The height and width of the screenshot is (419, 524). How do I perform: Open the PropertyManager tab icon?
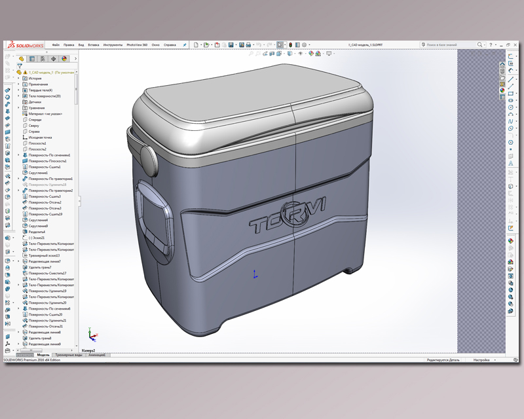(32, 59)
